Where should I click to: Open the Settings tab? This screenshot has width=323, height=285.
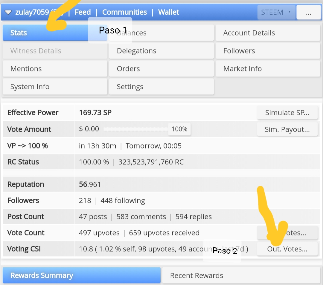pos(161,87)
